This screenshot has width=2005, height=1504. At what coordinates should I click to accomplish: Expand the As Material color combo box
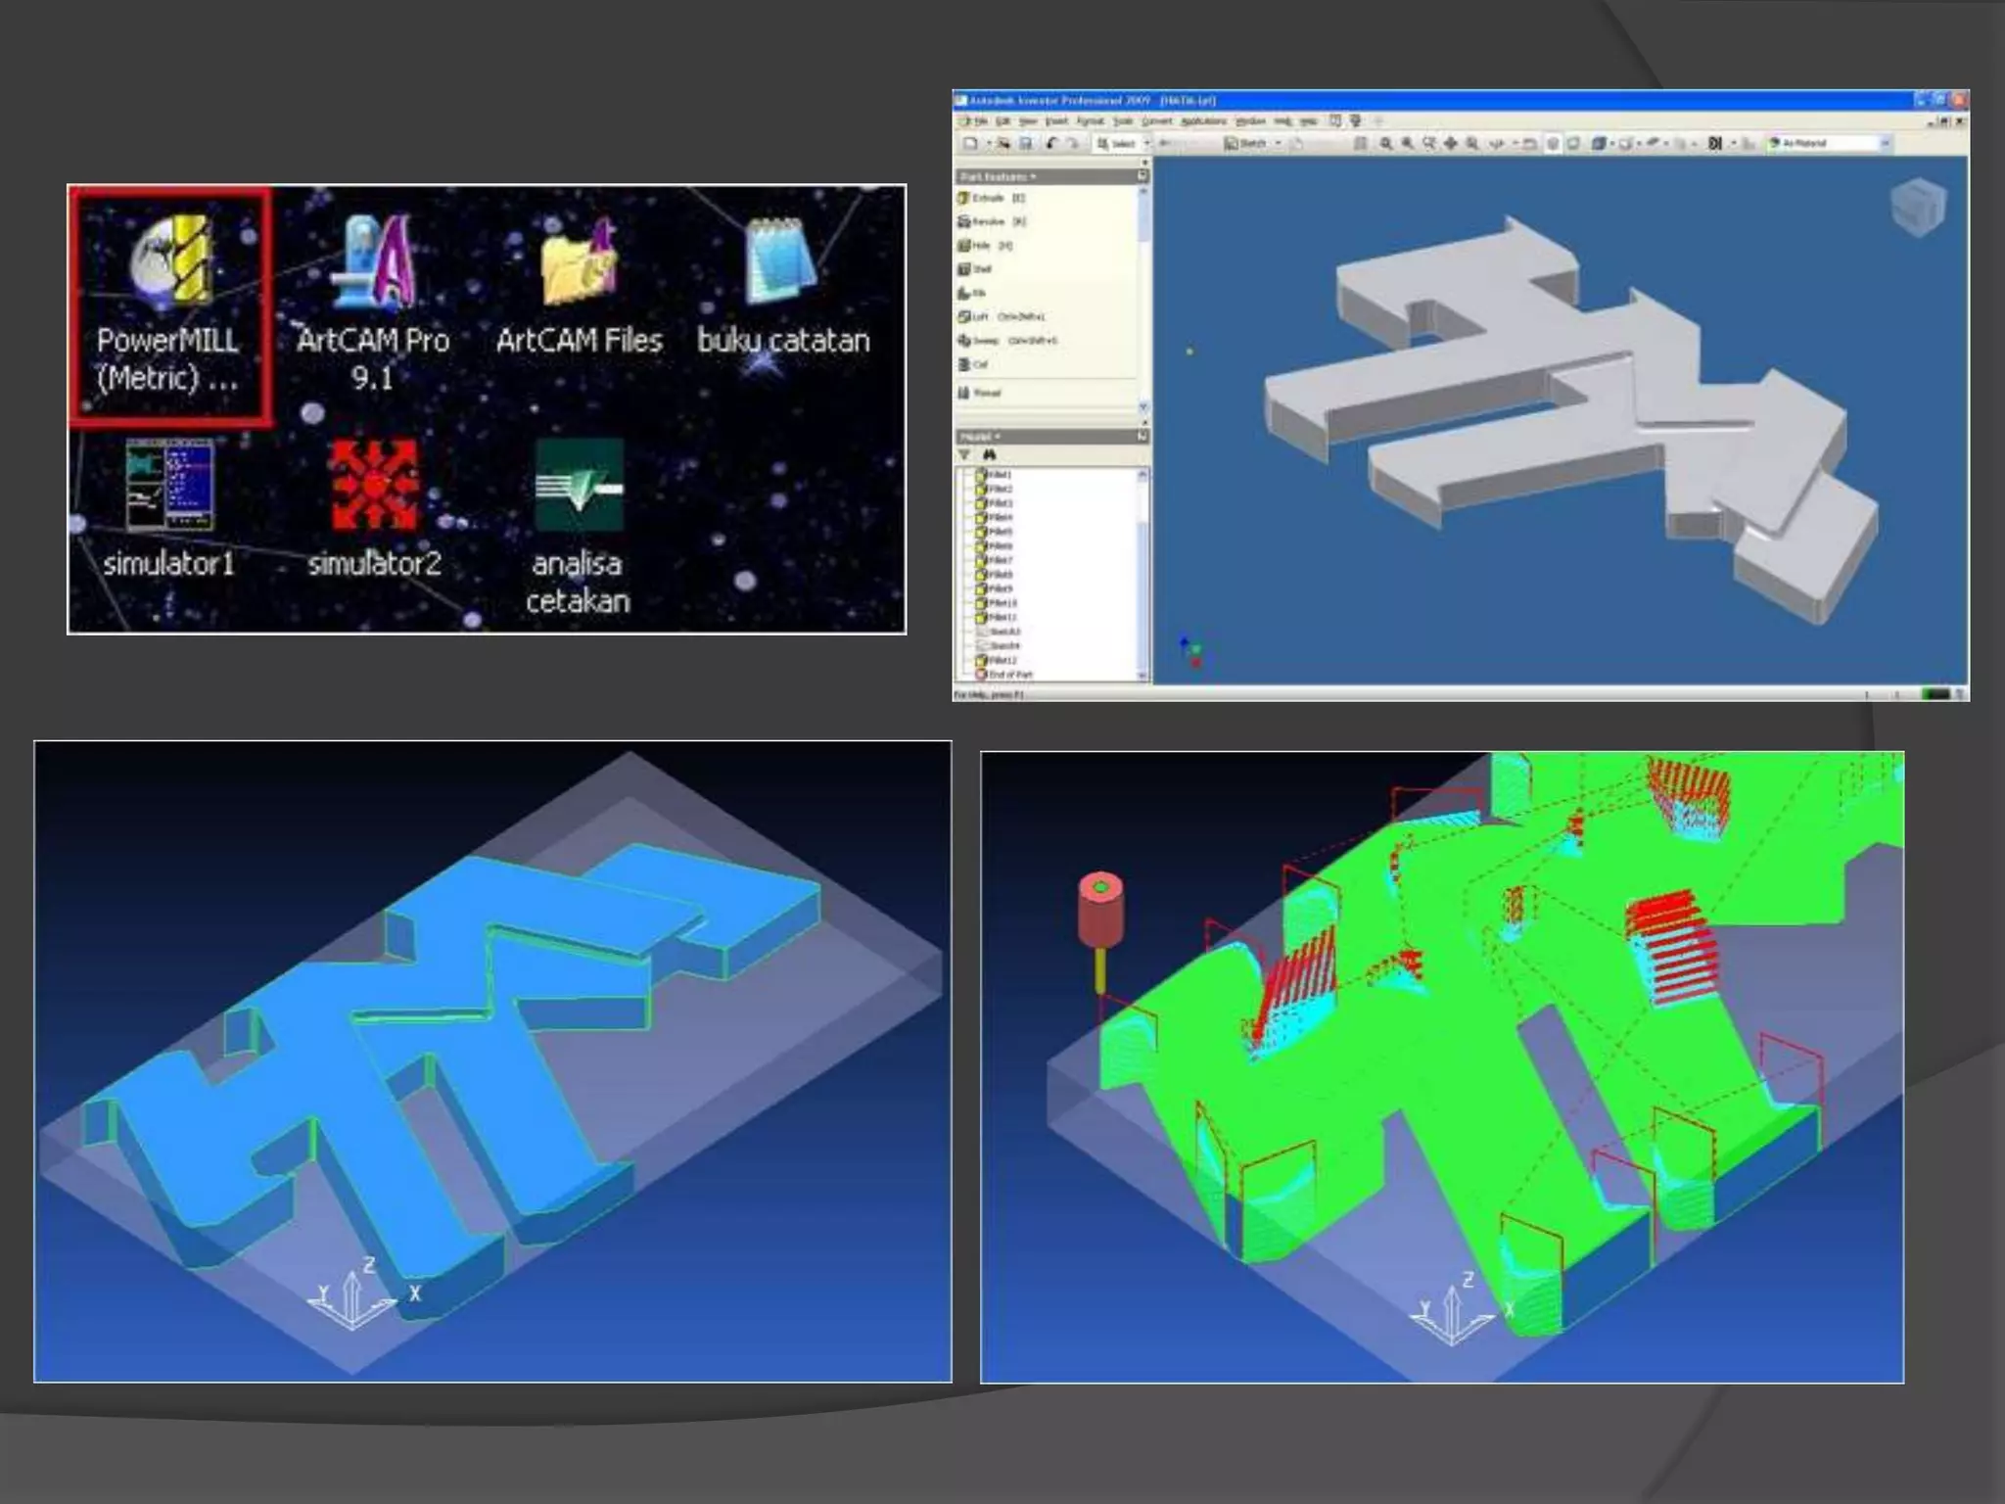point(1885,144)
